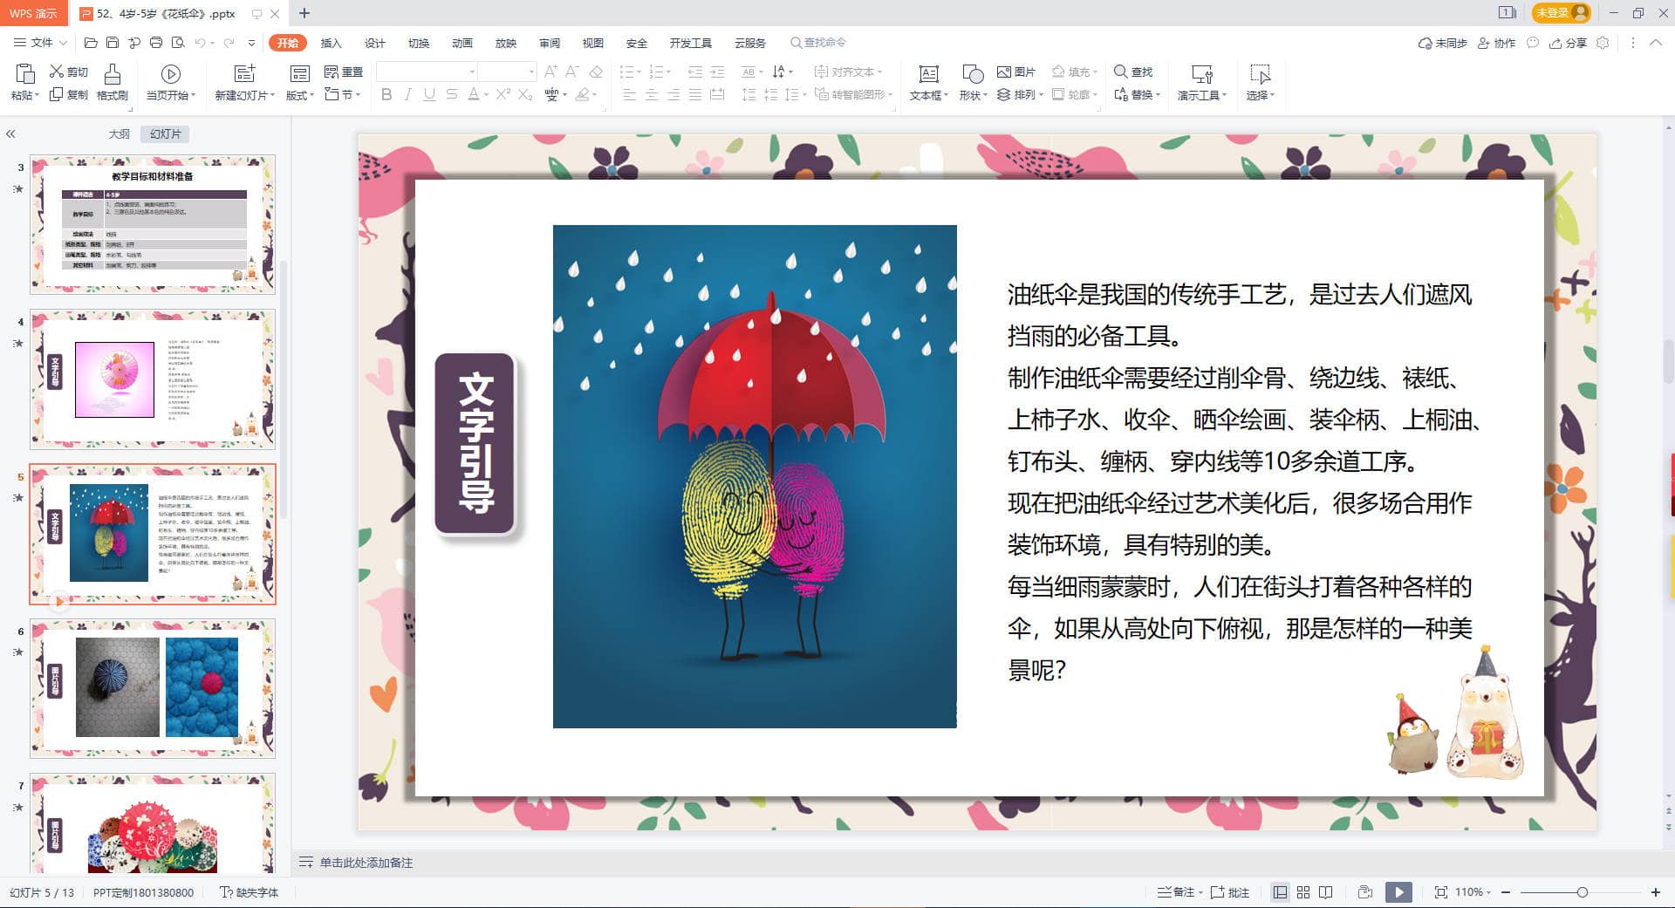The height and width of the screenshot is (908, 1675).
Task: Open the Review (审阅) tab
Action: click(x=549, y=43)
